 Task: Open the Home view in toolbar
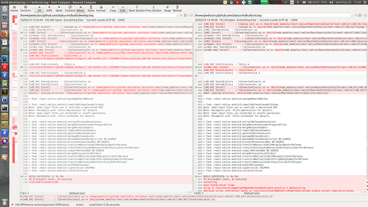pyautogui.click(x=14, y=9)
